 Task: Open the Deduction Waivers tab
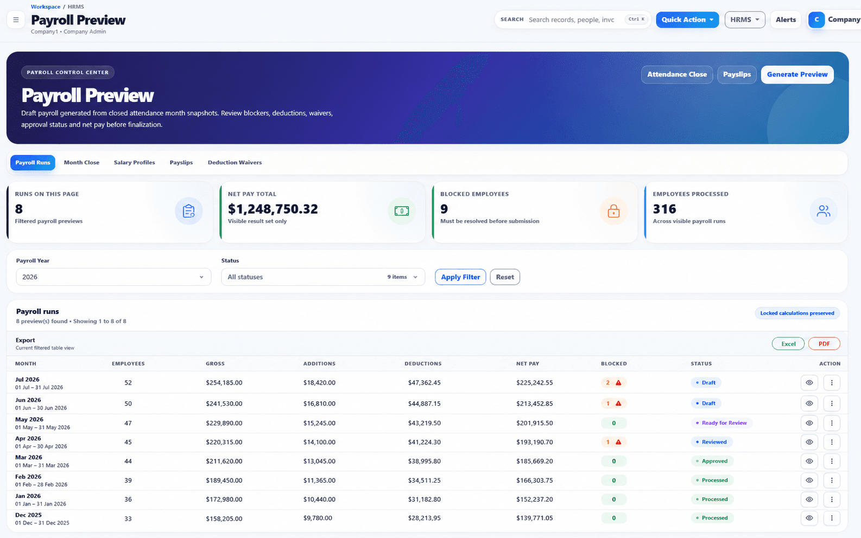pos(235,163)
